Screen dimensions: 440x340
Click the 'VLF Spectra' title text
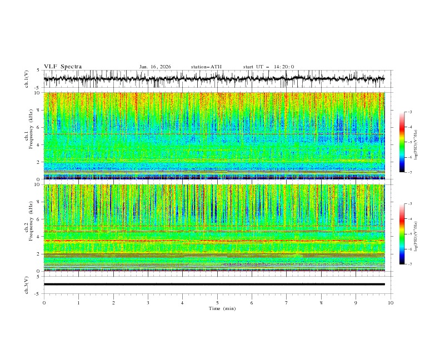(63, 67)
